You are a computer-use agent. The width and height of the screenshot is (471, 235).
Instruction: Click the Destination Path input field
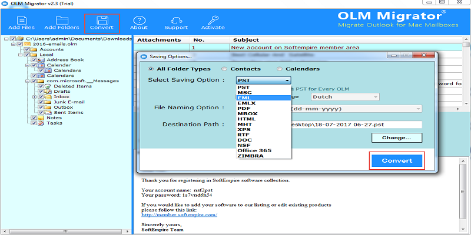[356, 125]
